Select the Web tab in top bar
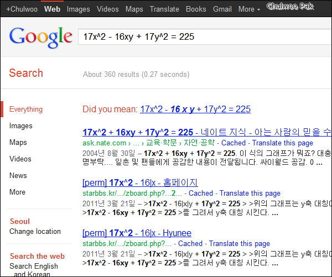This screenshot has width=332, height=277. point(52,9)
